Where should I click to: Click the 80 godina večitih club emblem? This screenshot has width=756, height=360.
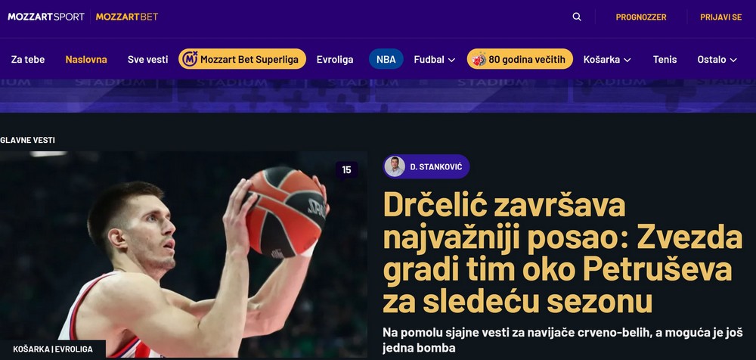(x=479, y=59)
